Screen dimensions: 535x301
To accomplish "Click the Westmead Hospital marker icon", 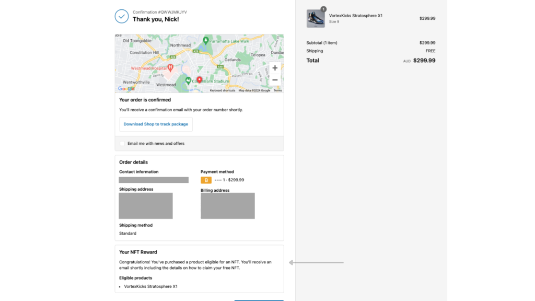I will click(170, 68).
